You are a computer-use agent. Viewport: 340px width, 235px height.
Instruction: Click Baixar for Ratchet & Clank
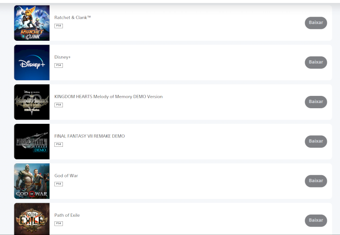click(x=316, y=23)
